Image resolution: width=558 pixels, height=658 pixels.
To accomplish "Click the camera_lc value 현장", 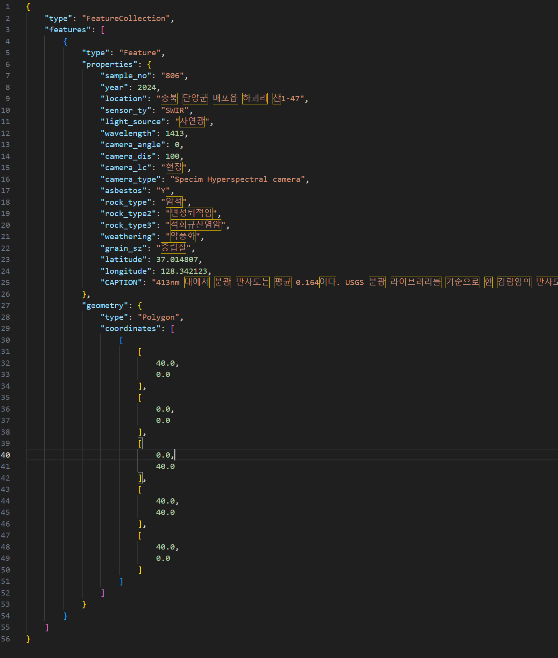I will pos(174,167).
